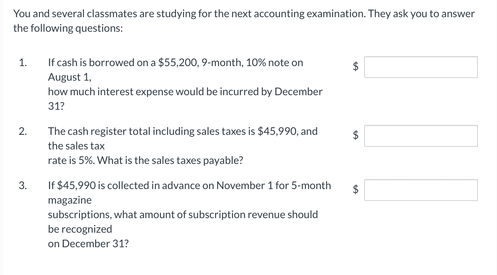Click the dollar sign beside question 1

(356, 67)
